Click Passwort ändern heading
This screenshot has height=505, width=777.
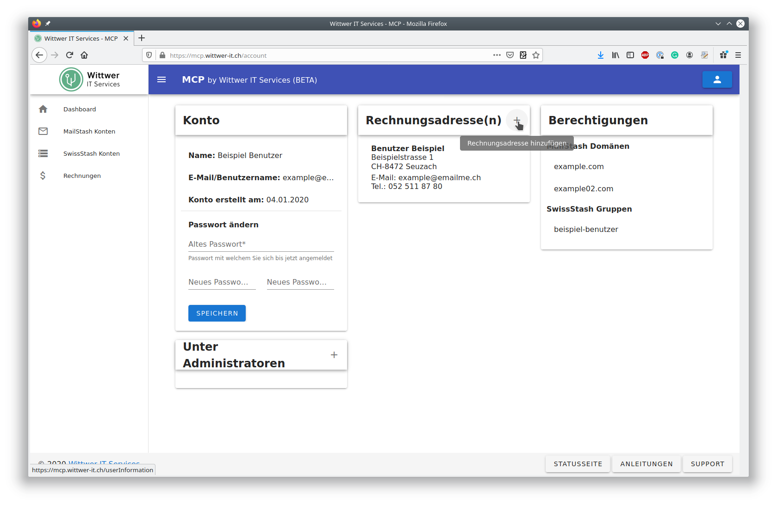(x=224, y=225)
